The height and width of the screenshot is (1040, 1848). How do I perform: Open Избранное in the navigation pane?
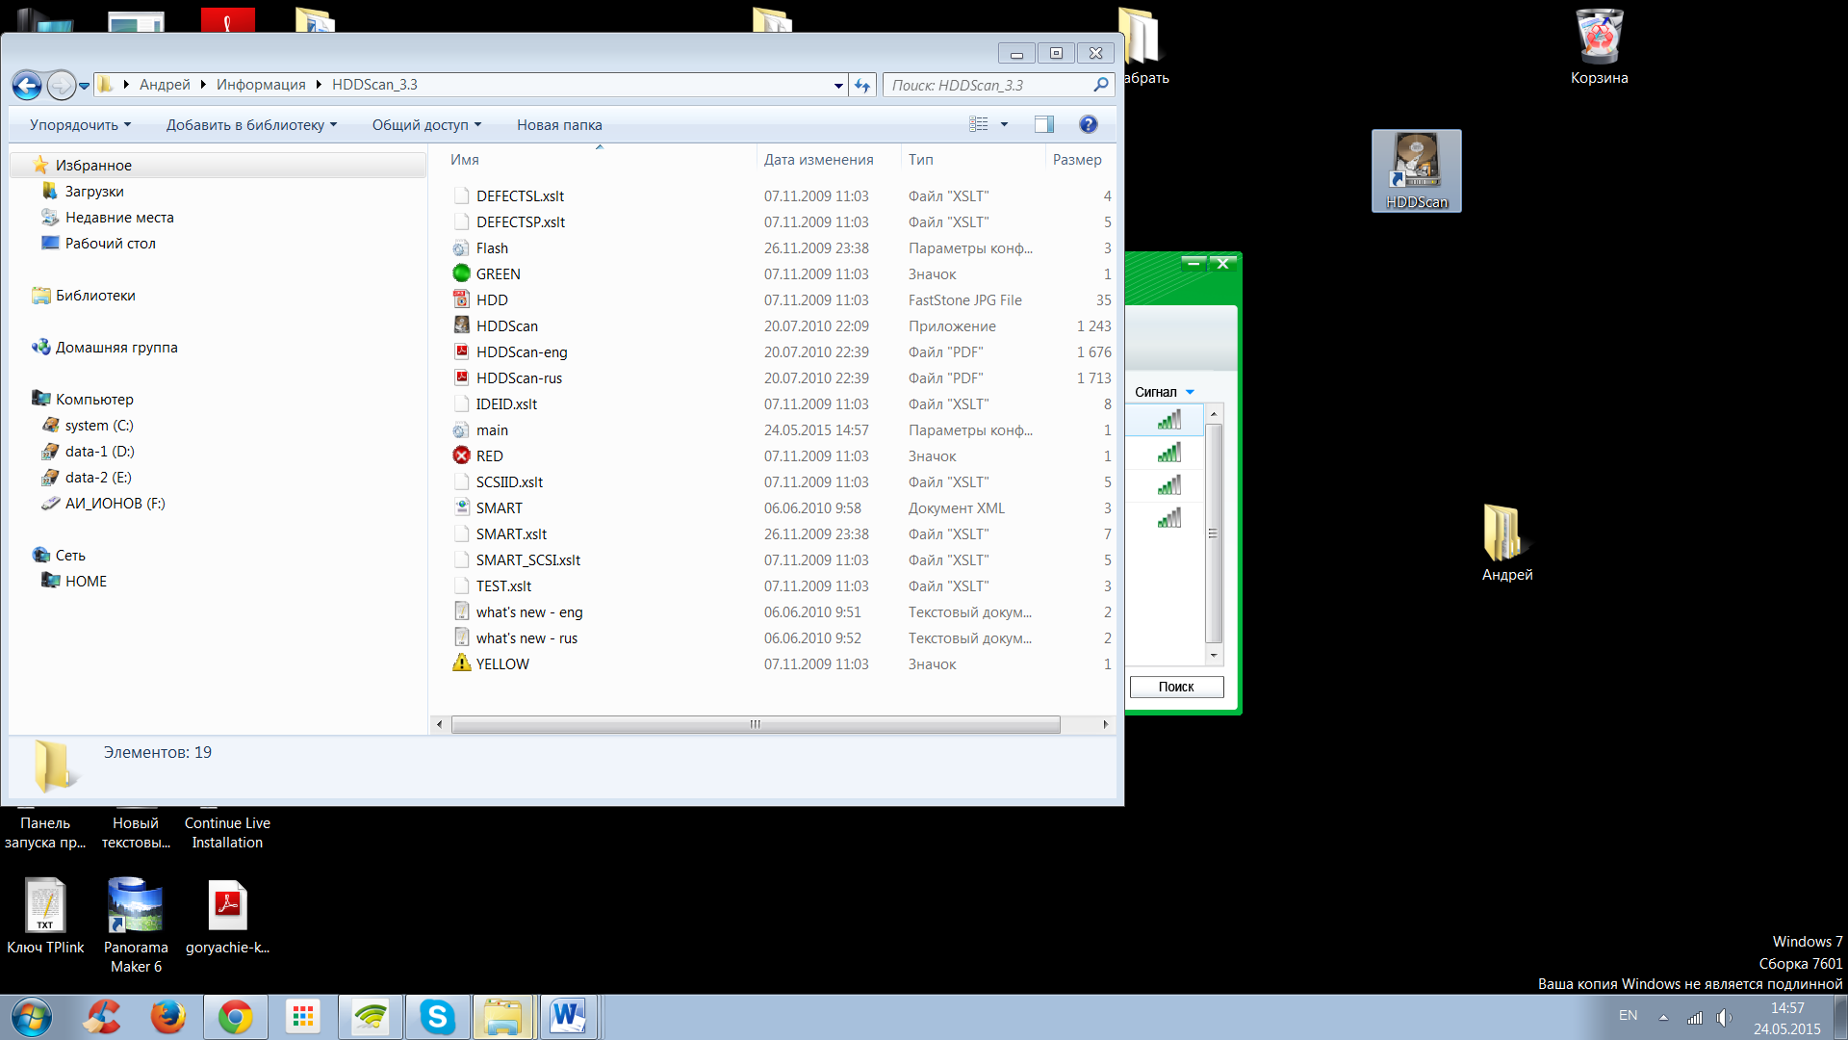click(93, 165)
